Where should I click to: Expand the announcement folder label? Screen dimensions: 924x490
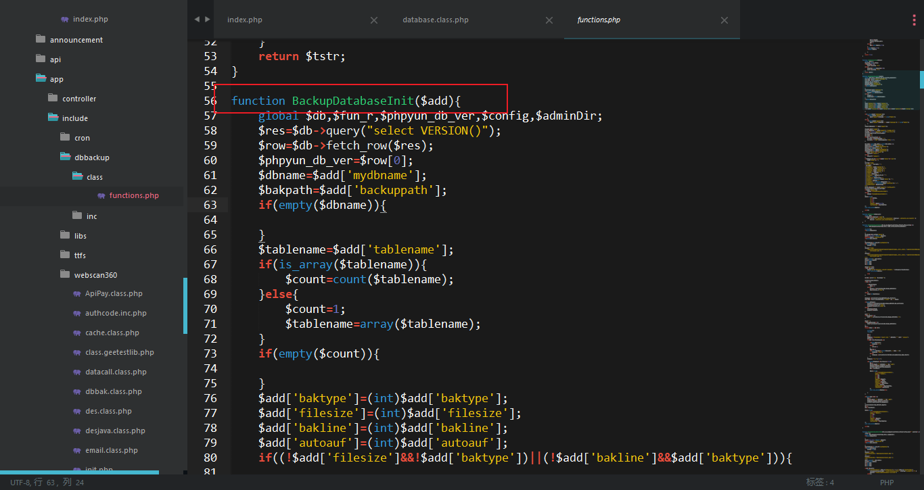tap(76, 40)
